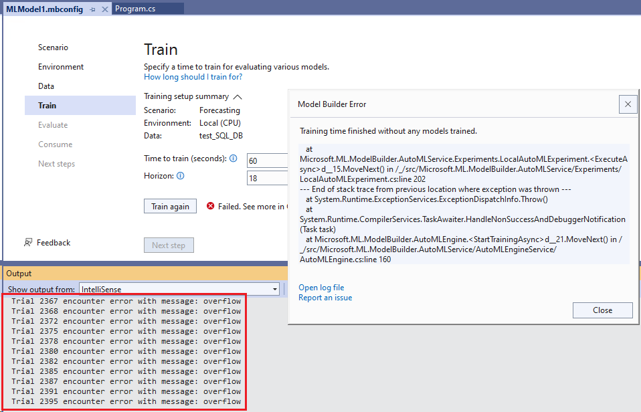Click the Output panel title

19,274
